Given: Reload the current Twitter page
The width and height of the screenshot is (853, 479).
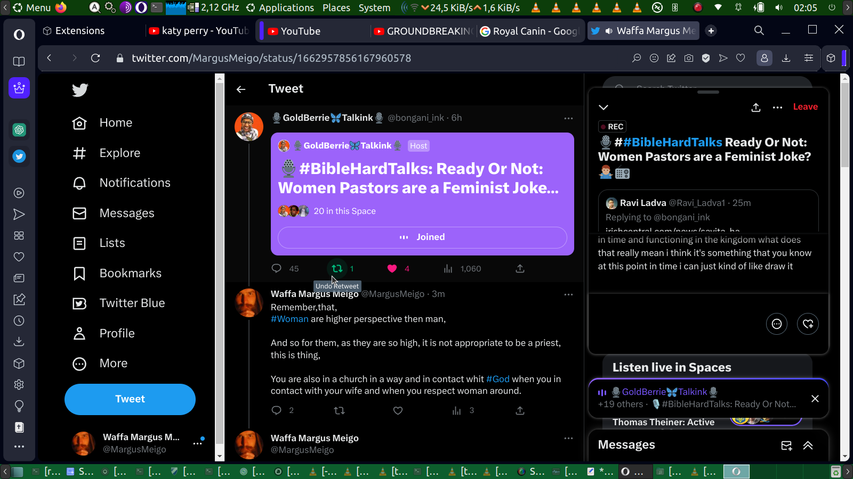Looking at the screenshot, I should tap(95, 58).
